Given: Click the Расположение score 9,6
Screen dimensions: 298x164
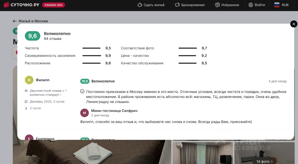Looking at the screenshot, I should 108,63.
